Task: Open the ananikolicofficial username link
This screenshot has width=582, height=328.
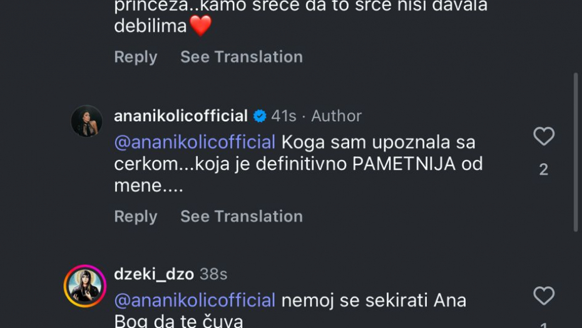Action: (x=181, y=116)
